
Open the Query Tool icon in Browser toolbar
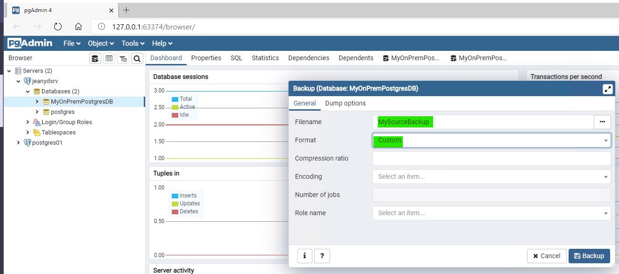point(95,58)
